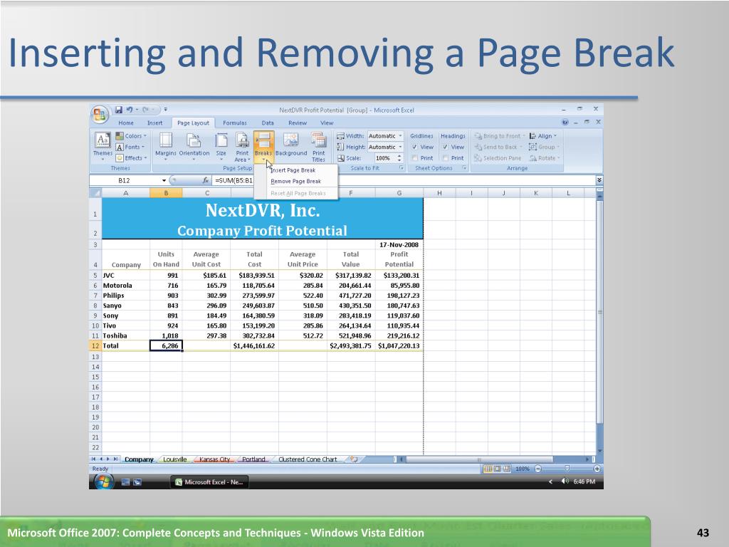This screenshot has height=547, width=729.
Task: Choose Remove Page Break menu item
Action: pos(295,182)
